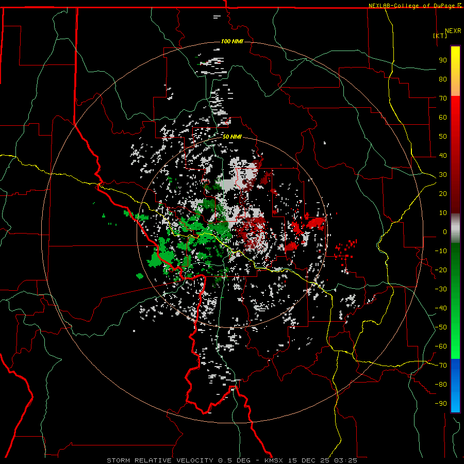Click the 10 value on the velocity scale
The image size is (464, 464).
tap(443, 213)
